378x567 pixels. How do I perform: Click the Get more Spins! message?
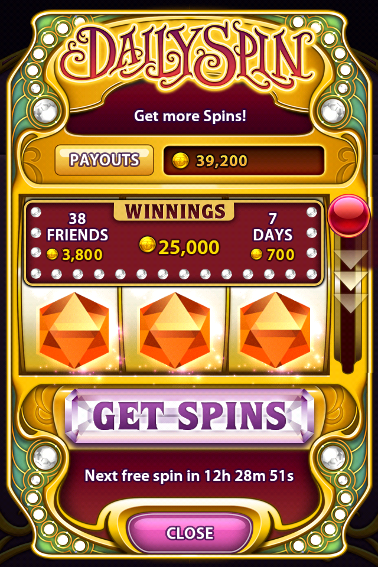click(x=190, y=116)
